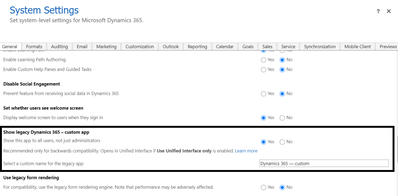
Task: Open the Auditing tab
Action: (x=59, y=47)
